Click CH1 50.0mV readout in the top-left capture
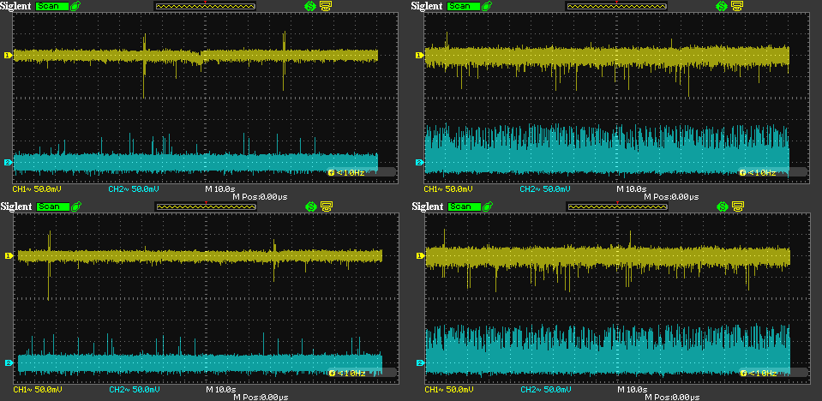The image size is (822, 401). pyautogui.click(x=38, y=189)
